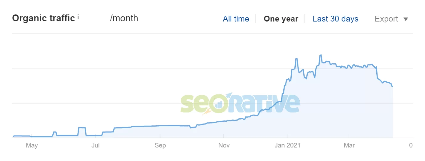Pick the Nov marker on the timeline
This screenshot has height=161, width=425.
(x=224, y=145)
